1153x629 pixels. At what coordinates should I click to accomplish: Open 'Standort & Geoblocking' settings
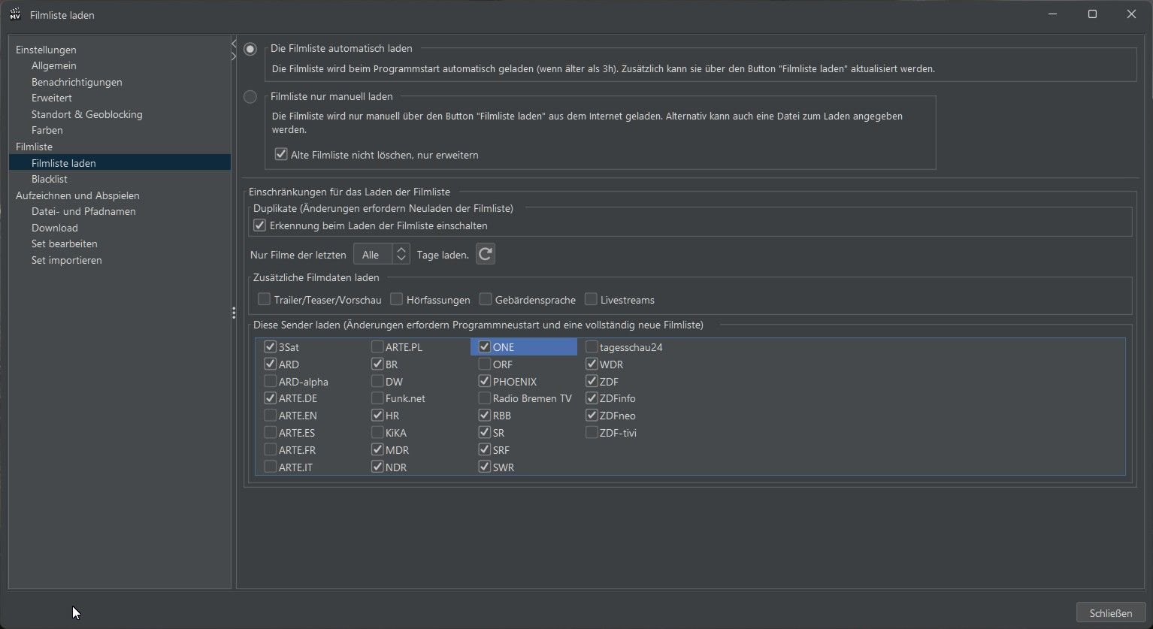86,114
